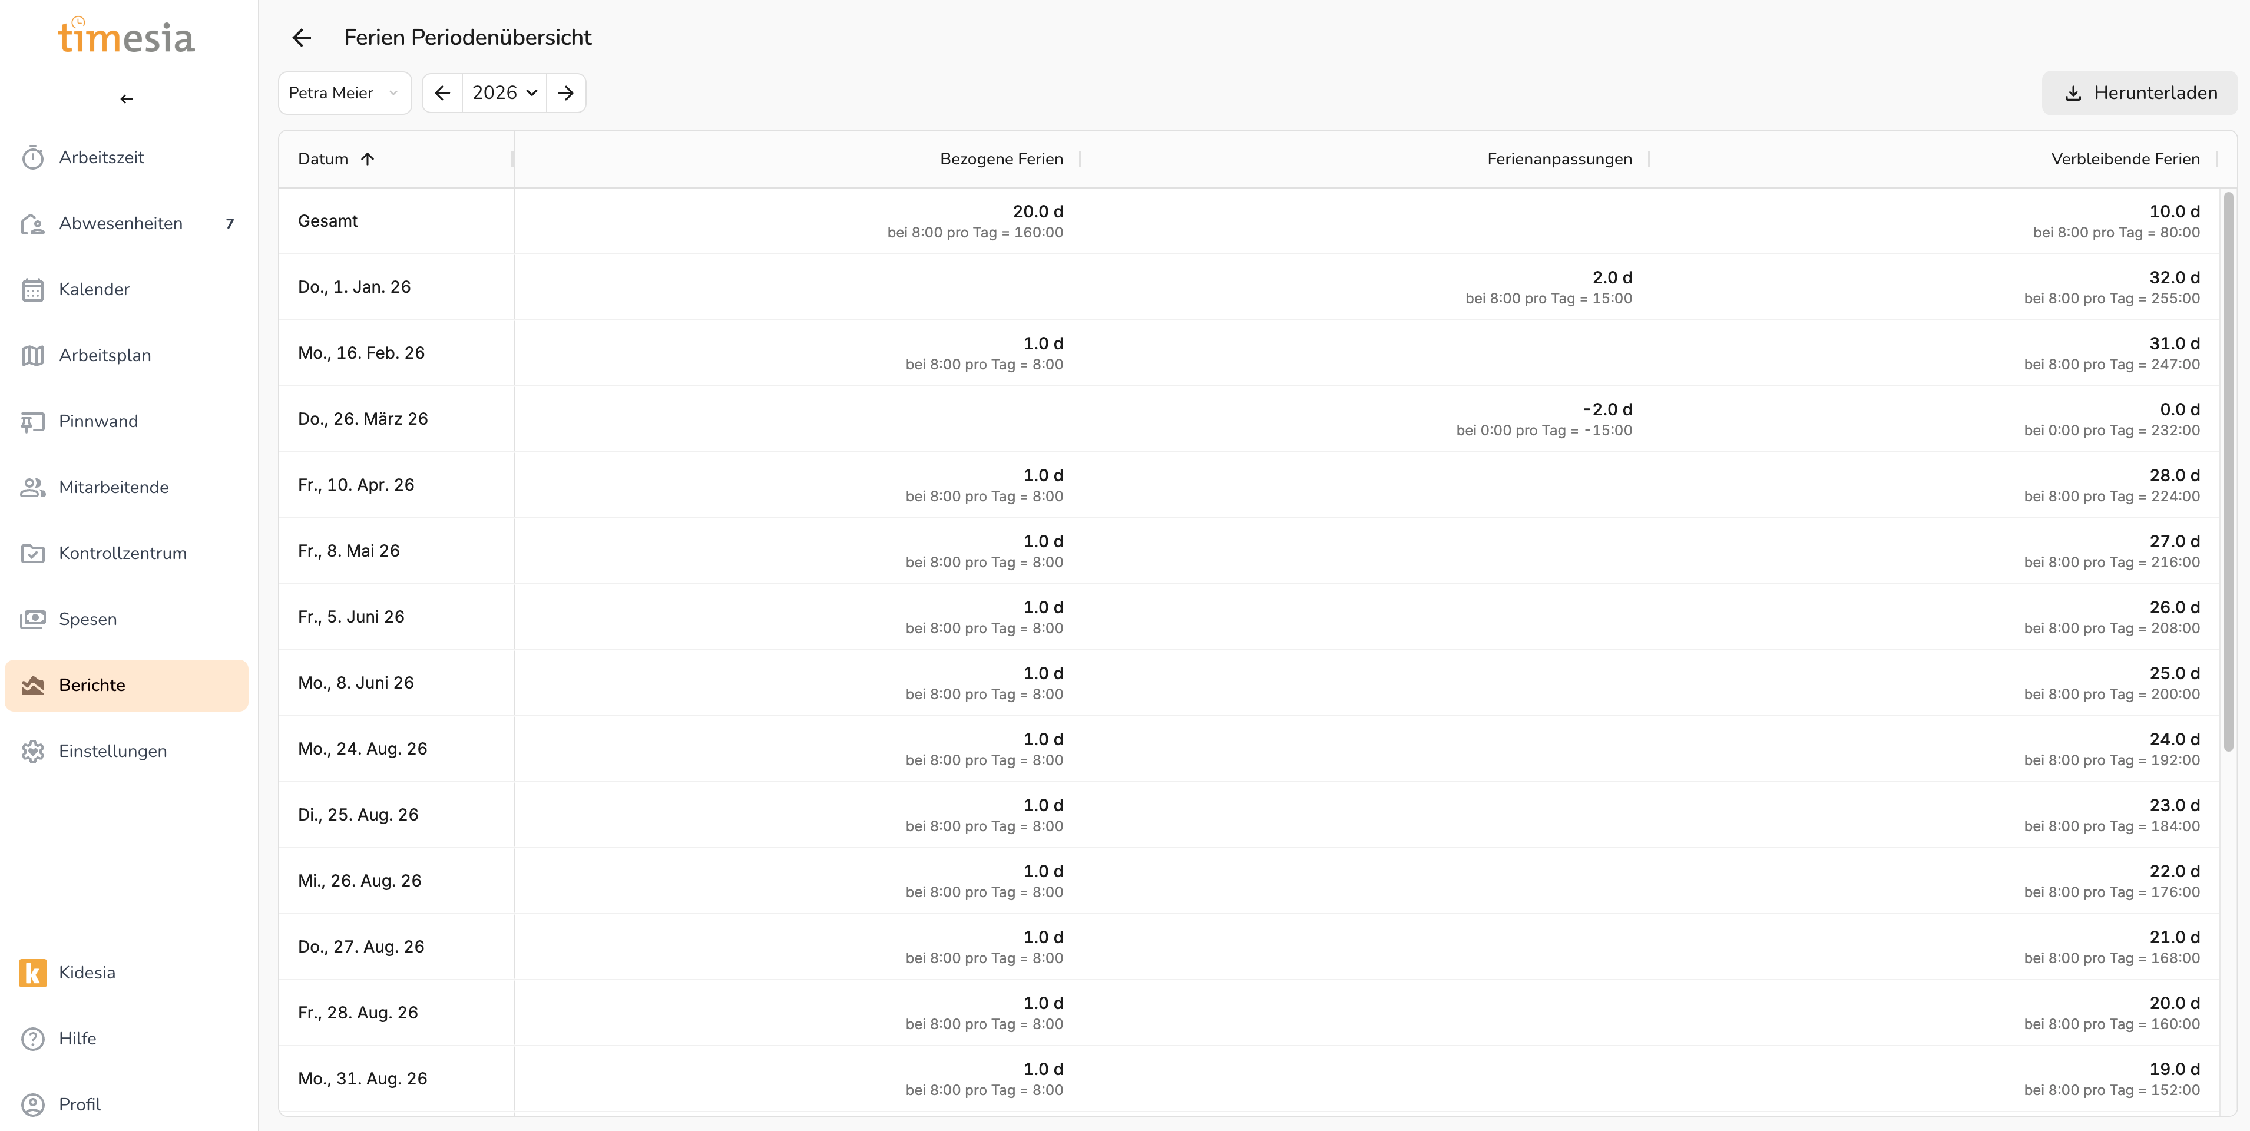Go to previous year arrow
Viewport: 2250px width, 1131px height.
443,92
